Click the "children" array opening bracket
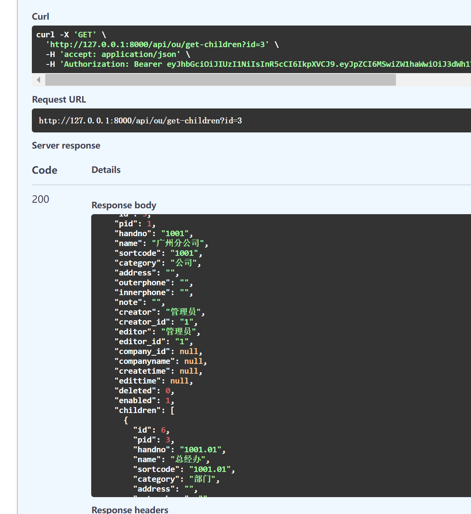The image size is (471, 514). (x=172, y=410)
